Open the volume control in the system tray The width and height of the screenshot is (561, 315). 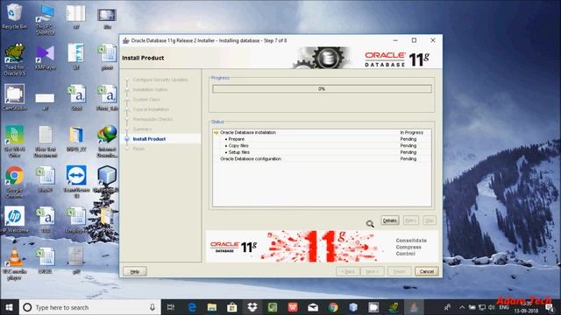pos(491,307)
